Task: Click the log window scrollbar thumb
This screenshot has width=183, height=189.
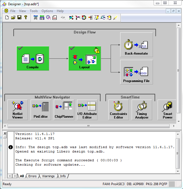Action: (178, 153)
